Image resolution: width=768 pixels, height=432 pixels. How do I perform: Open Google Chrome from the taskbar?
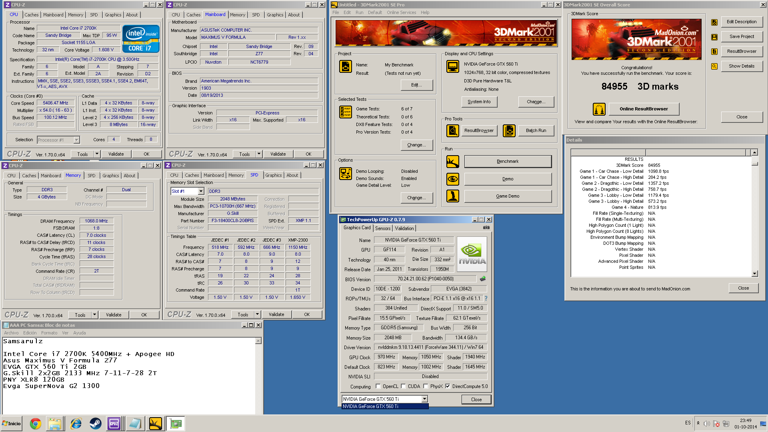(36, 424)
